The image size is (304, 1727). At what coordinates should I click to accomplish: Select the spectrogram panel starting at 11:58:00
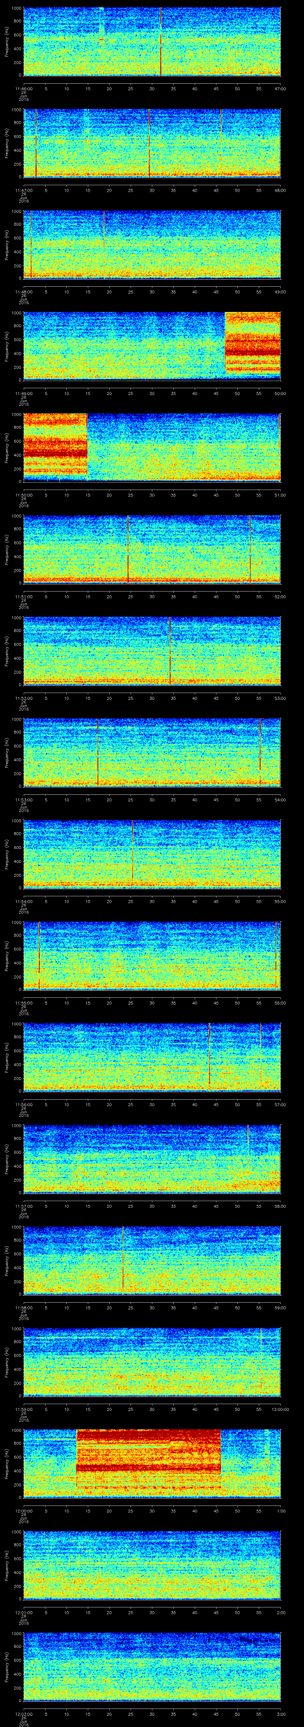click(152, 1260)
